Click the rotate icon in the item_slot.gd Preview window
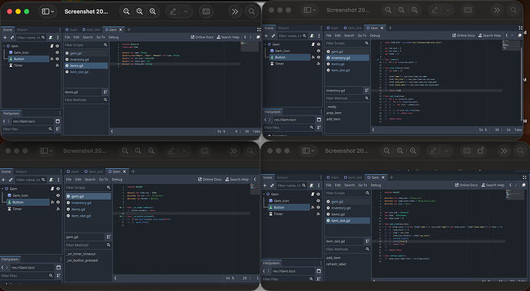 pyautogui.click(x=480, y=150)
